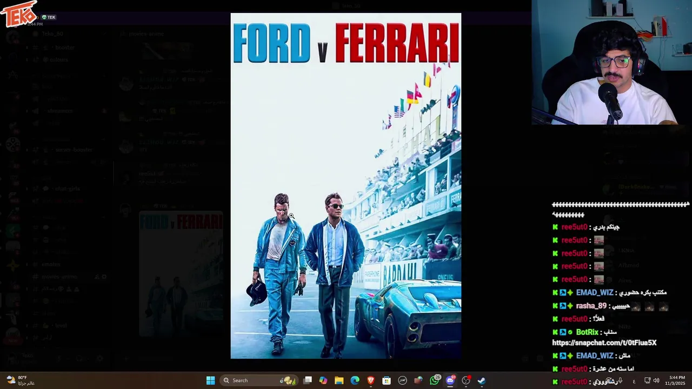Open Task View from the taskbar
The height and width of the screenshot is (389, 692).
click(x=308, y=380)
